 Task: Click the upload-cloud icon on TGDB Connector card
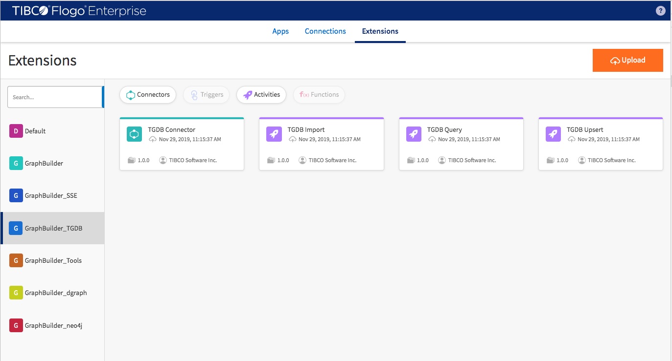pos(153,139)
